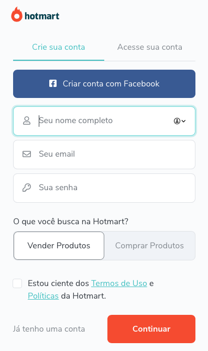Click the key icon in password field

(27, 188)
